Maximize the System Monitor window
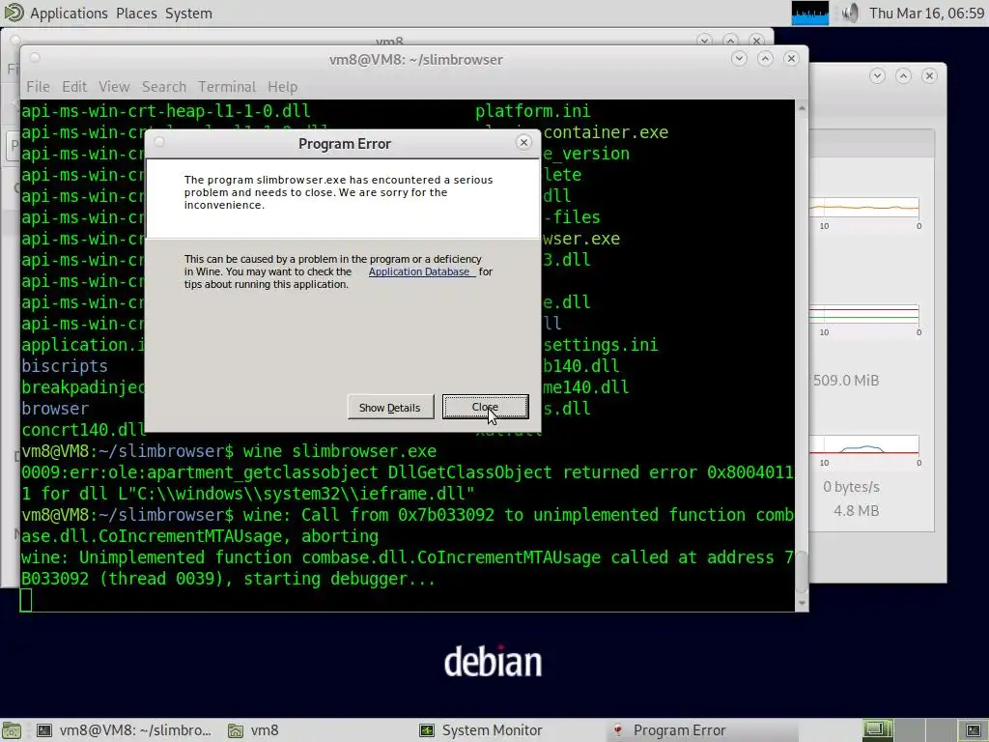The height and width of the screenshot is (742, 989). [903, 75]
